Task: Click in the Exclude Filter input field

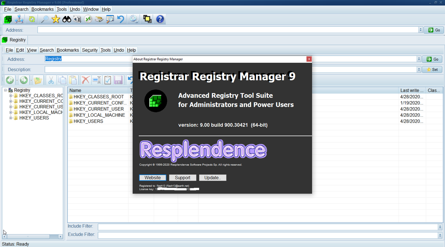Action: (268, 235)
